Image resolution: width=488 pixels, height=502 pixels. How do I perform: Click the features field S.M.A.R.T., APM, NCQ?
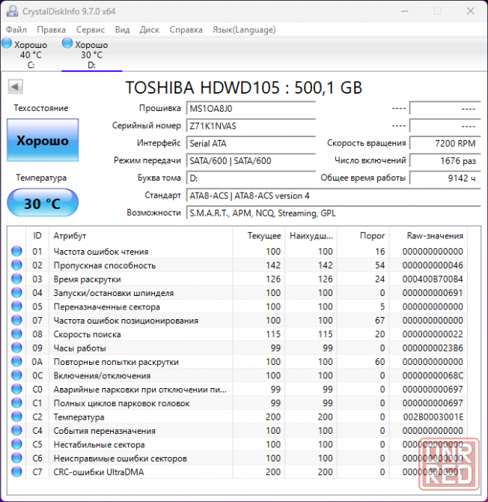pos(333,213)
